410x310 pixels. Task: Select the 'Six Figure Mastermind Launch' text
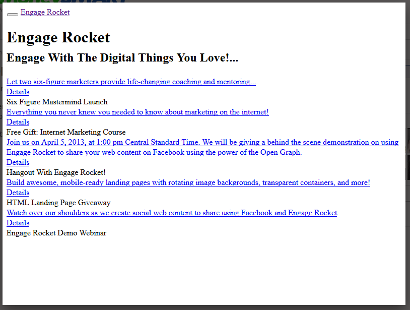click(57, 102)
